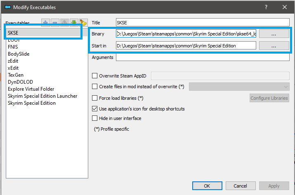Enable Overwrite Steam AppID checkbox
This screenshot has height=195, width=295.
tap(94, 76)
